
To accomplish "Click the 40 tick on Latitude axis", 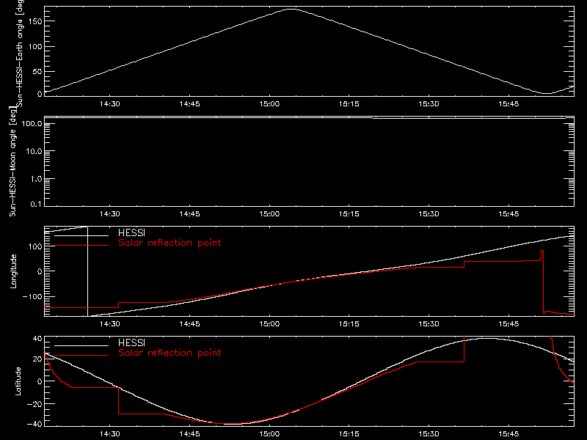I will point(37,339).
